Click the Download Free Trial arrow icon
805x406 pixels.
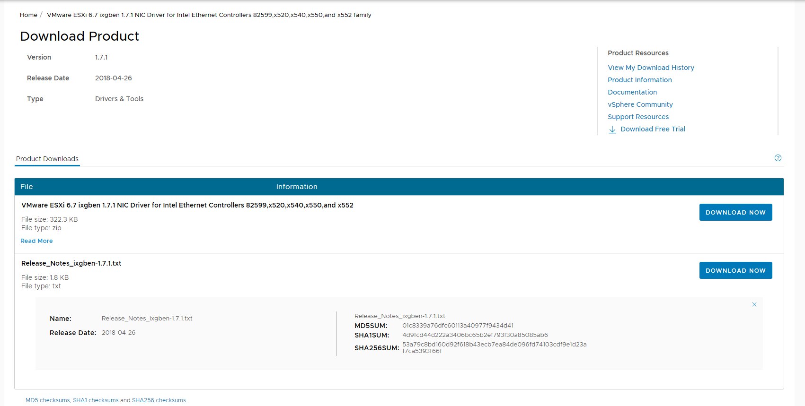pyautogui.click(x=612, y=130)
